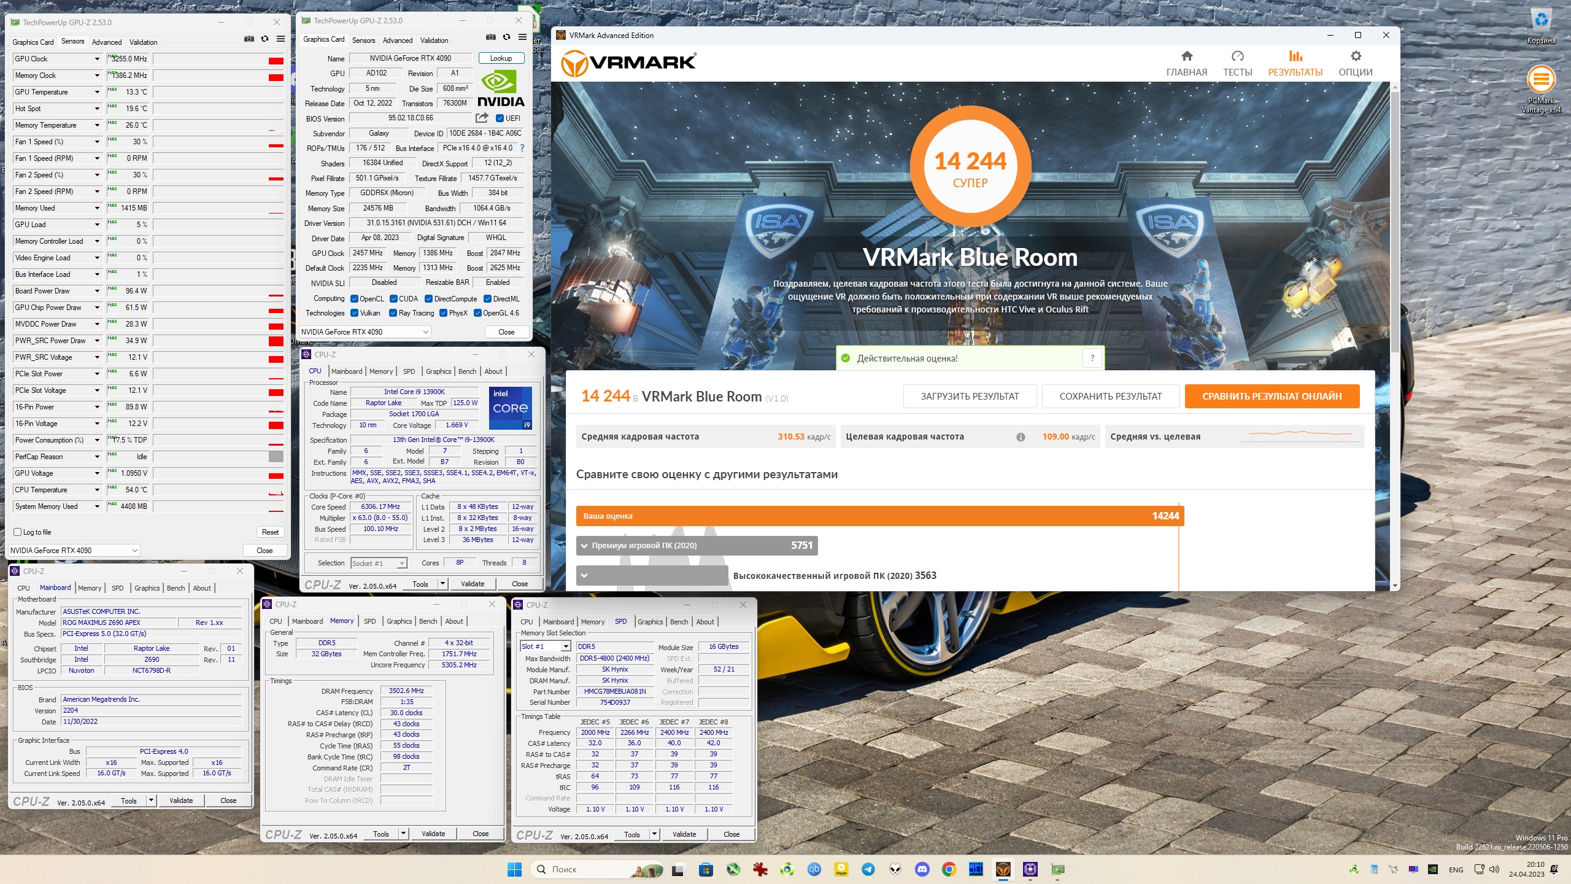This screenshot has height=884, width=1571.
Task: Toggle the OpenCL checkbox in GPU-Z
Action: click(354, 299)
